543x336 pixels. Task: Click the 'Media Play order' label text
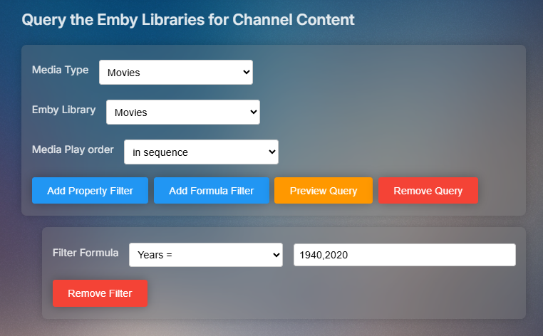[x=73, y=149]
